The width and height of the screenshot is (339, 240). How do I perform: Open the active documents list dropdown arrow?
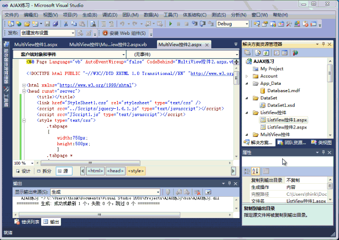tap(236, 44)
